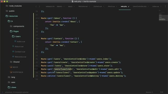Close the Index.vue tab
Image resolution: width=168 pixels, height=94 pixels.
[161, 7]
